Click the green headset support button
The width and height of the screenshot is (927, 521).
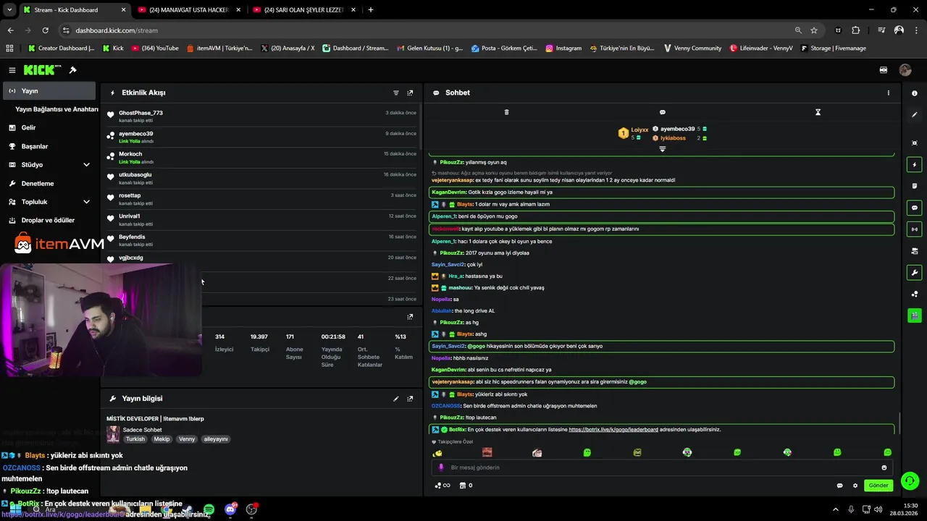(x=910, y=480)
